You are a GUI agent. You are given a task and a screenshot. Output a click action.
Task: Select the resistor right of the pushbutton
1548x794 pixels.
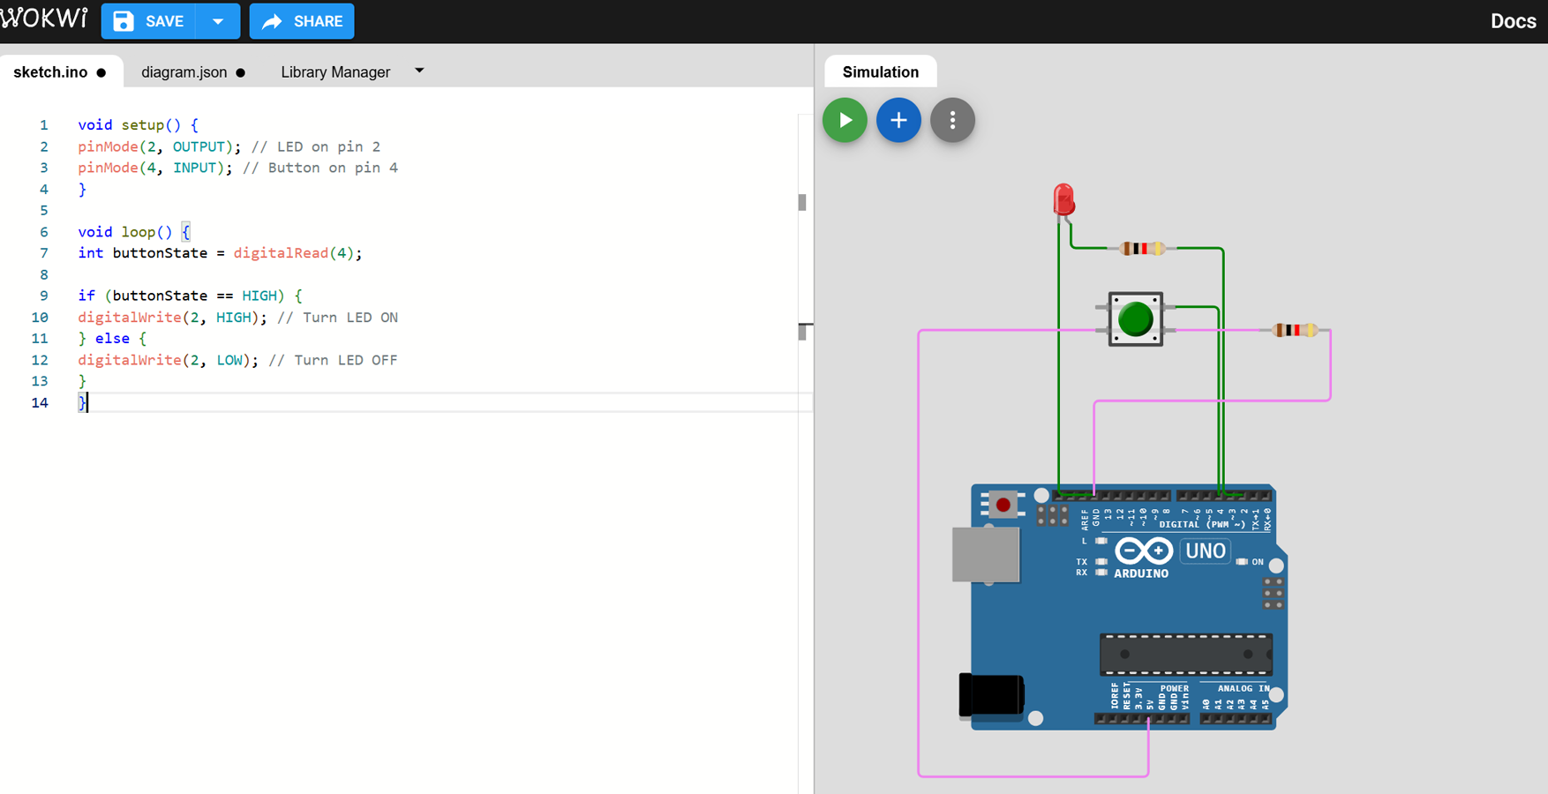click(x=1295, y=330)
